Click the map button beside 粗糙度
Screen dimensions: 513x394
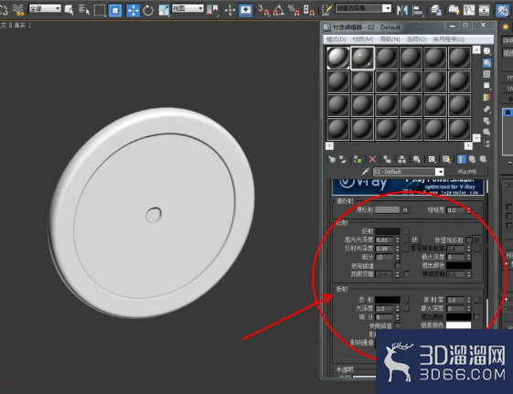476,210
